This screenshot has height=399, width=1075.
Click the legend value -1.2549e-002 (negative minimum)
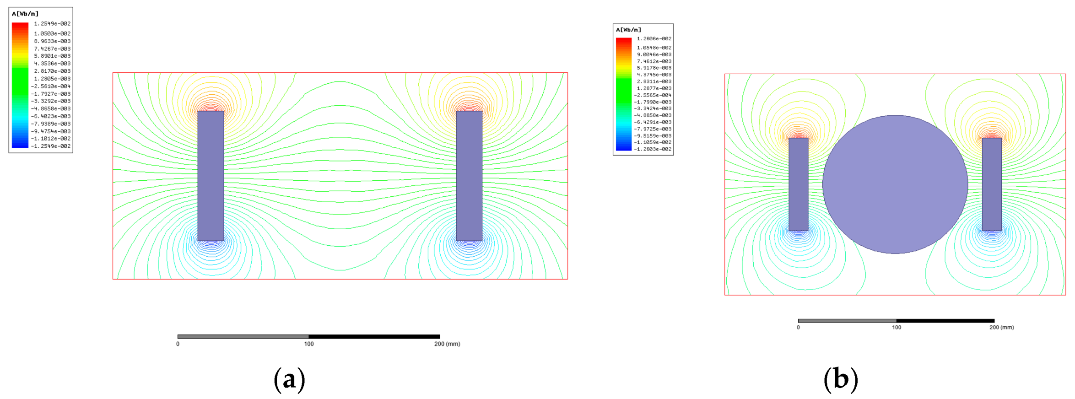point(51,146)
